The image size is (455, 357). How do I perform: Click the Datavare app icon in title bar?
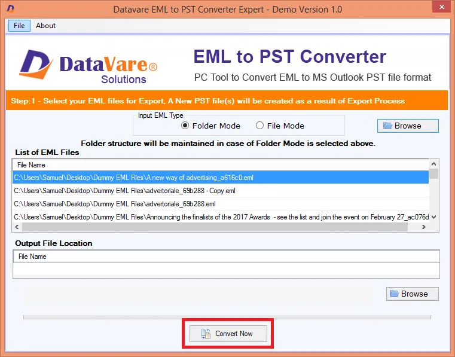coord(10,8)
